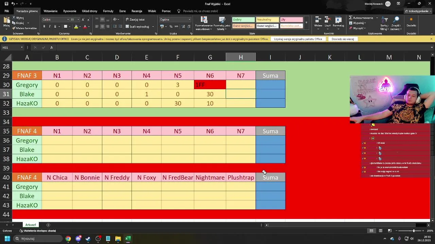Decrease the cell indent

point(115,26)
